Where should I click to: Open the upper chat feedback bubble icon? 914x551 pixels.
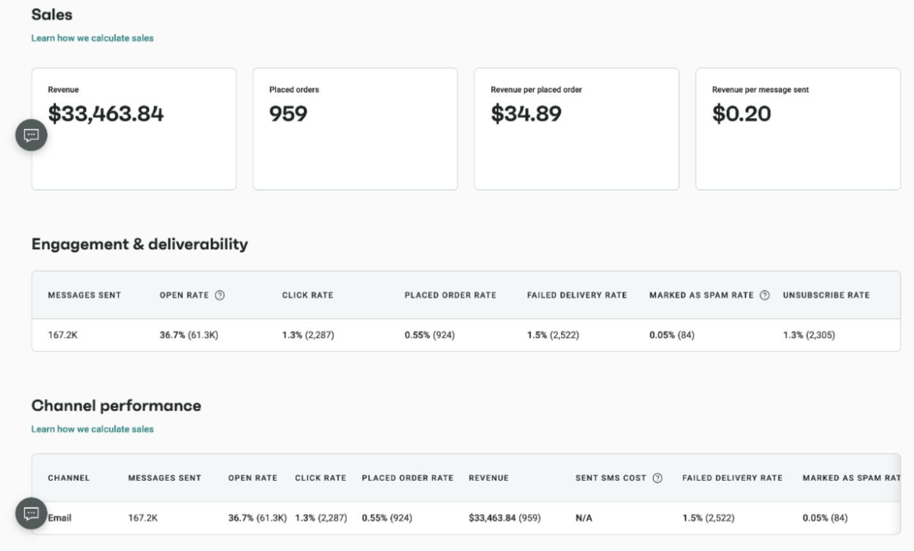[31, 135]
